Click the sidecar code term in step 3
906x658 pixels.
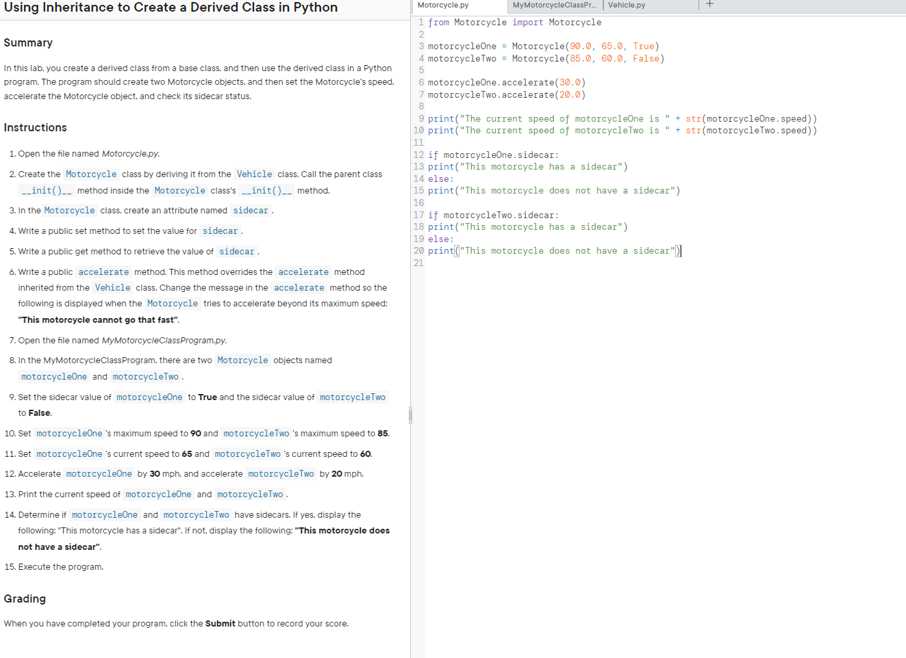point(251,211)
